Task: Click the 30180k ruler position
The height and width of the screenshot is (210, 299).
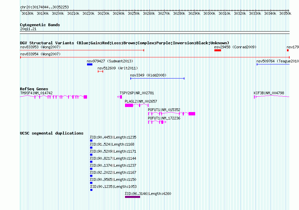Action: click(x=28, y=13)
